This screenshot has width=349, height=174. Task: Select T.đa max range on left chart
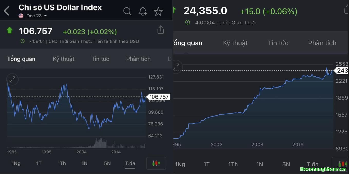[x=130, y=163]
